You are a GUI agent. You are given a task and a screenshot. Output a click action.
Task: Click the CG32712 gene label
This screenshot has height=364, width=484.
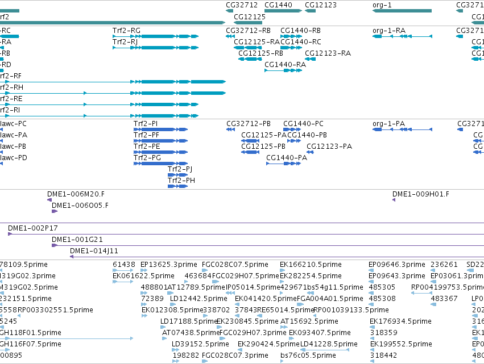pyautogui.click(x=242, y=5)
